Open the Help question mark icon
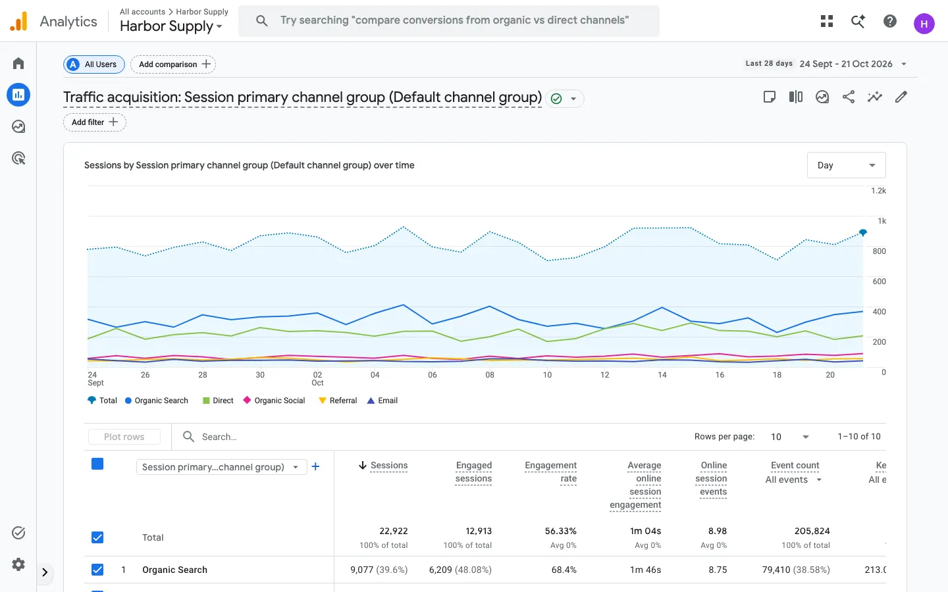Viewport: 948px width, 592px height. coord(890,21)
